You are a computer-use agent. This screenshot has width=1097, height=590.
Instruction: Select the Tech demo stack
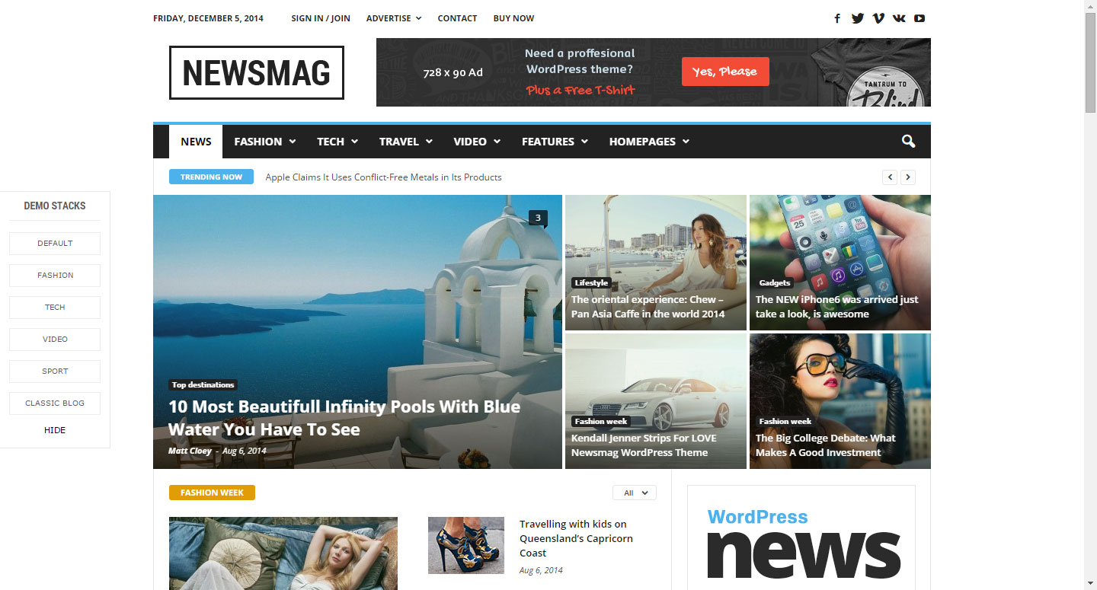click(x=55, y=308)
